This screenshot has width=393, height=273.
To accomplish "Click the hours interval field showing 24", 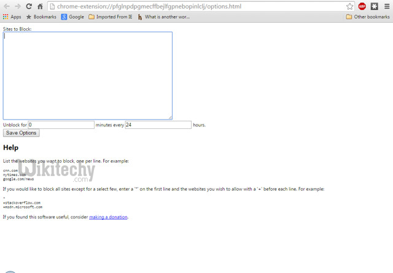I will tap(158, 125).
